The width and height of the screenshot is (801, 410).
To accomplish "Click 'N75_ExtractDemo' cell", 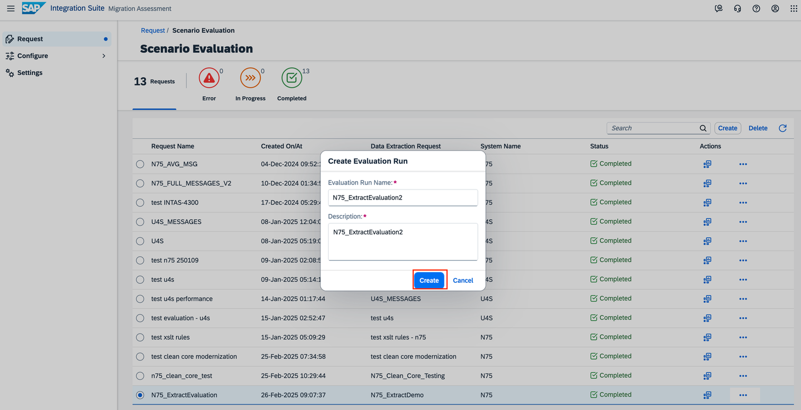I will (397, 395).
